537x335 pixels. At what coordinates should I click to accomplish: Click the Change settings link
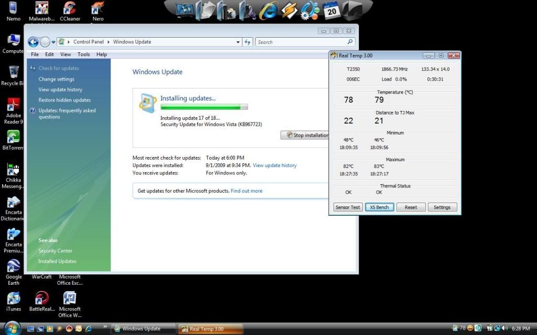click(x=56, y=79)
